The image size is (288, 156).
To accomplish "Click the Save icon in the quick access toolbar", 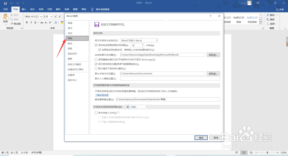I will click(5, 3).
